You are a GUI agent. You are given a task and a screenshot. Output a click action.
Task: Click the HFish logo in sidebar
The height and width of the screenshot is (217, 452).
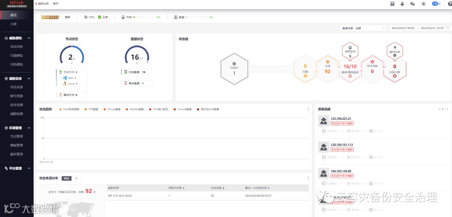(x=16, y=4)
